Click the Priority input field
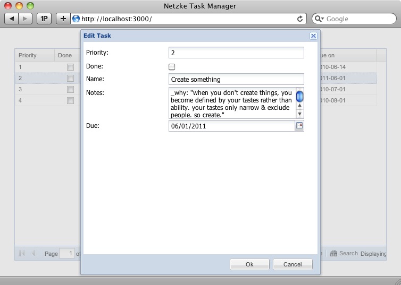Screen dimensions: 401x285 click(x=236, y=53)
